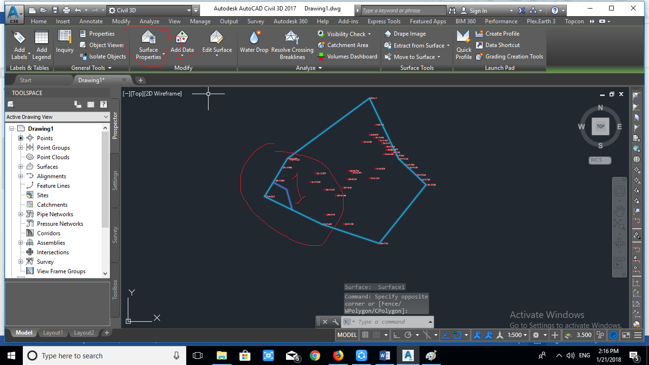The height and width of the screenshot is (365, 649).
Task: Click the WCS coordinate system button
Action: (x=600, y=160)
